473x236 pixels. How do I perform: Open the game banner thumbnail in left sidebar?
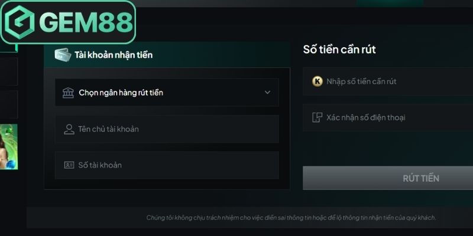(x=9, y=146)
